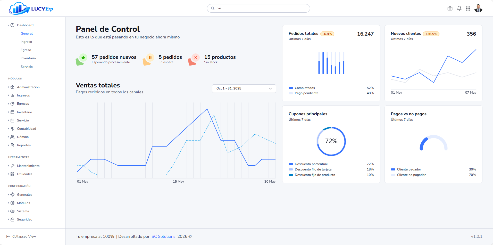Click the user profile avatar
The image size is (493, 245).
click(478, 9)
